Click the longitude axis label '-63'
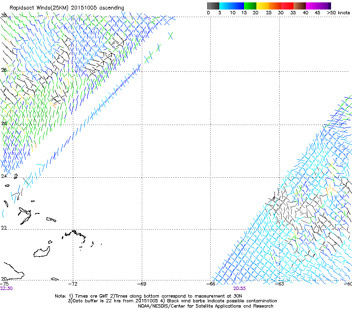The height and width of the screenshot is (309, 352). (280, 284)
